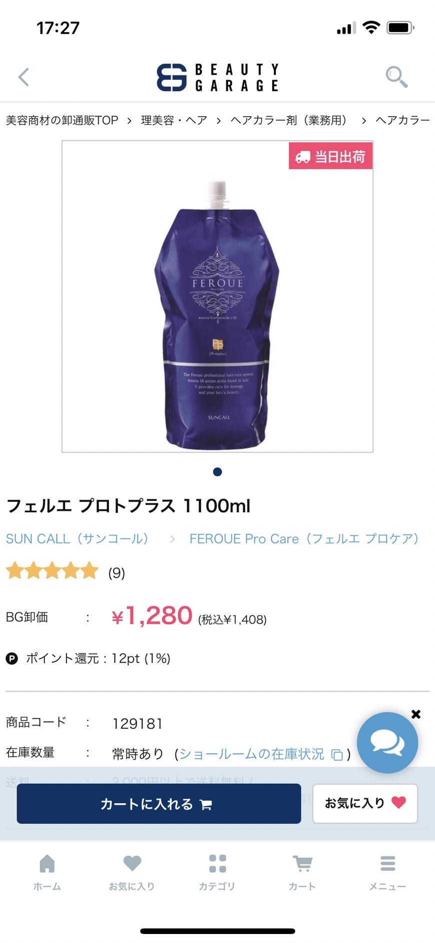Image resolution: width=435 pixels, height=943 pixels.
Task: Open お気に入り tab in bottom bar
Action: (x=132, y=872)
